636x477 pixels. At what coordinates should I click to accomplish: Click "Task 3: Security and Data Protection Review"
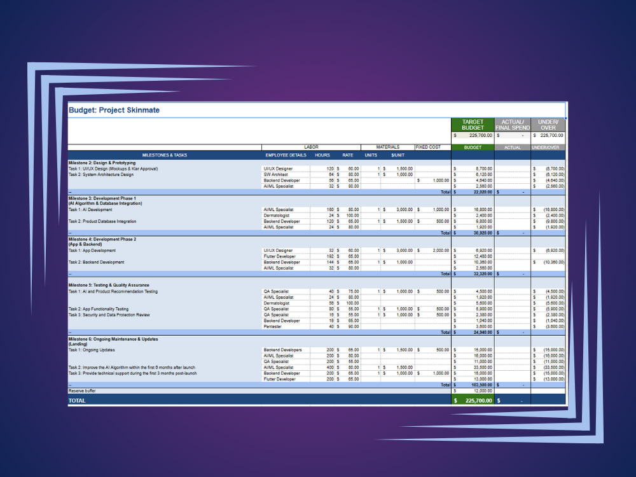pyautogui.click(x=109, y=315)
